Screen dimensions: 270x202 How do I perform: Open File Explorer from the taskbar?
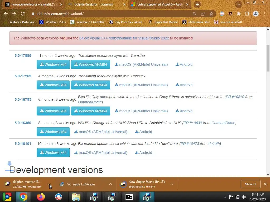(76, 197)
